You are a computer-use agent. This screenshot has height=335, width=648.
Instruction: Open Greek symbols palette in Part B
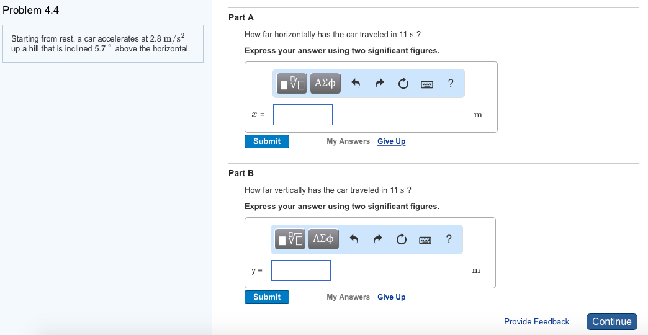325,239
